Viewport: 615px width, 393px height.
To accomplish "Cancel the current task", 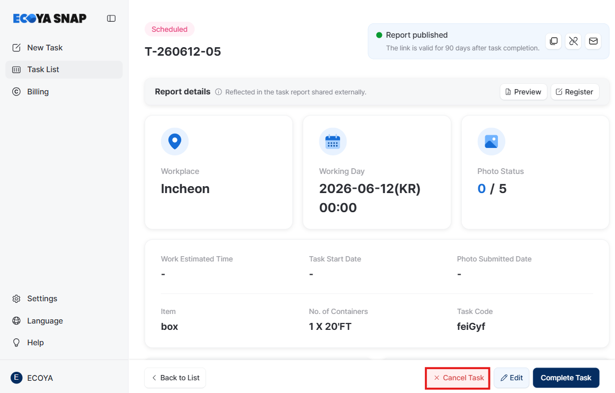I will point(458,378).
